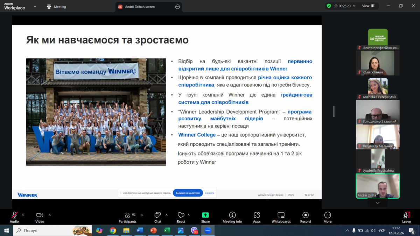Open Whiteboards
This screenshot has height=236, width=420.
pyautogui.click(x=281, y=217)
